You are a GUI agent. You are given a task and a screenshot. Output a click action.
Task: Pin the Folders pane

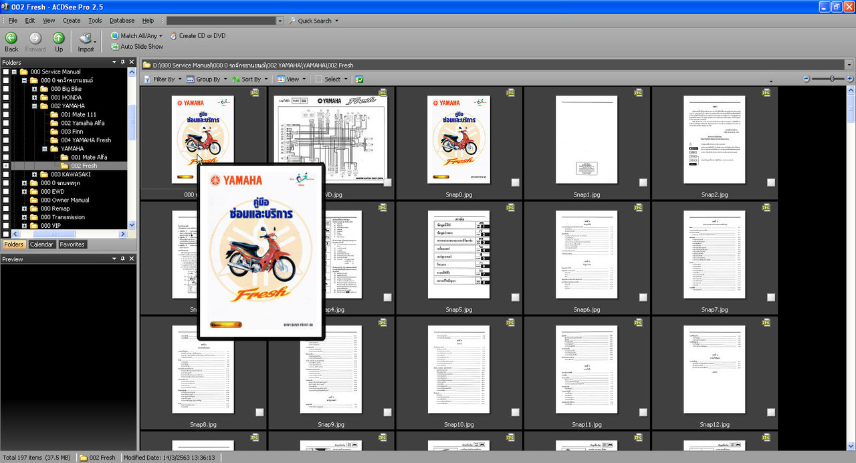122,62
